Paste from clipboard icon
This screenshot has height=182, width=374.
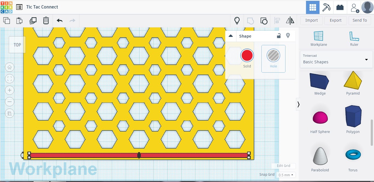(19, 21)
